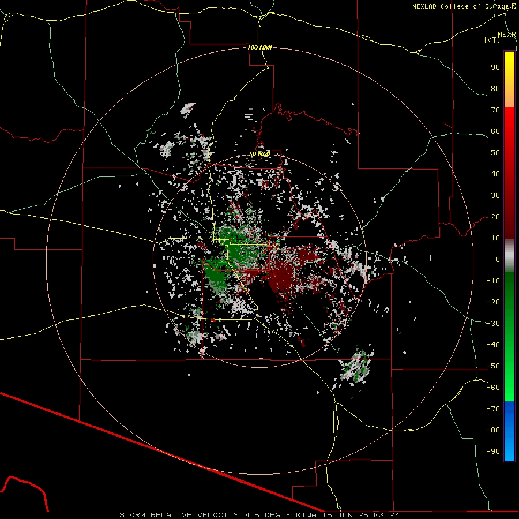Click the -60 value on velocity scale
519x519 pixels.
coord(493,388)
